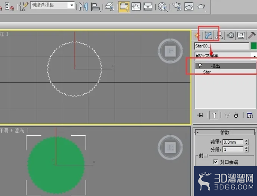Open the 创建选择集 selection set dropdown

click(72, 5)
